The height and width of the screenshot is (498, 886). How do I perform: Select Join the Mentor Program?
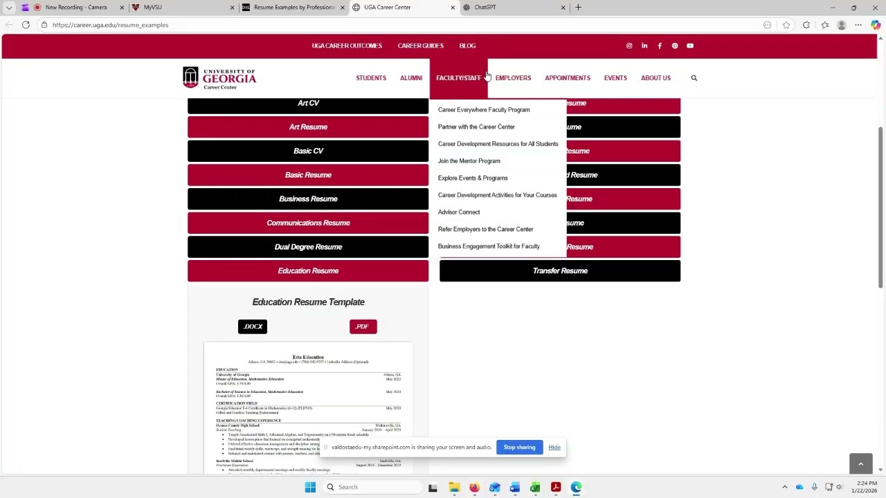click(x=469, y=161)
